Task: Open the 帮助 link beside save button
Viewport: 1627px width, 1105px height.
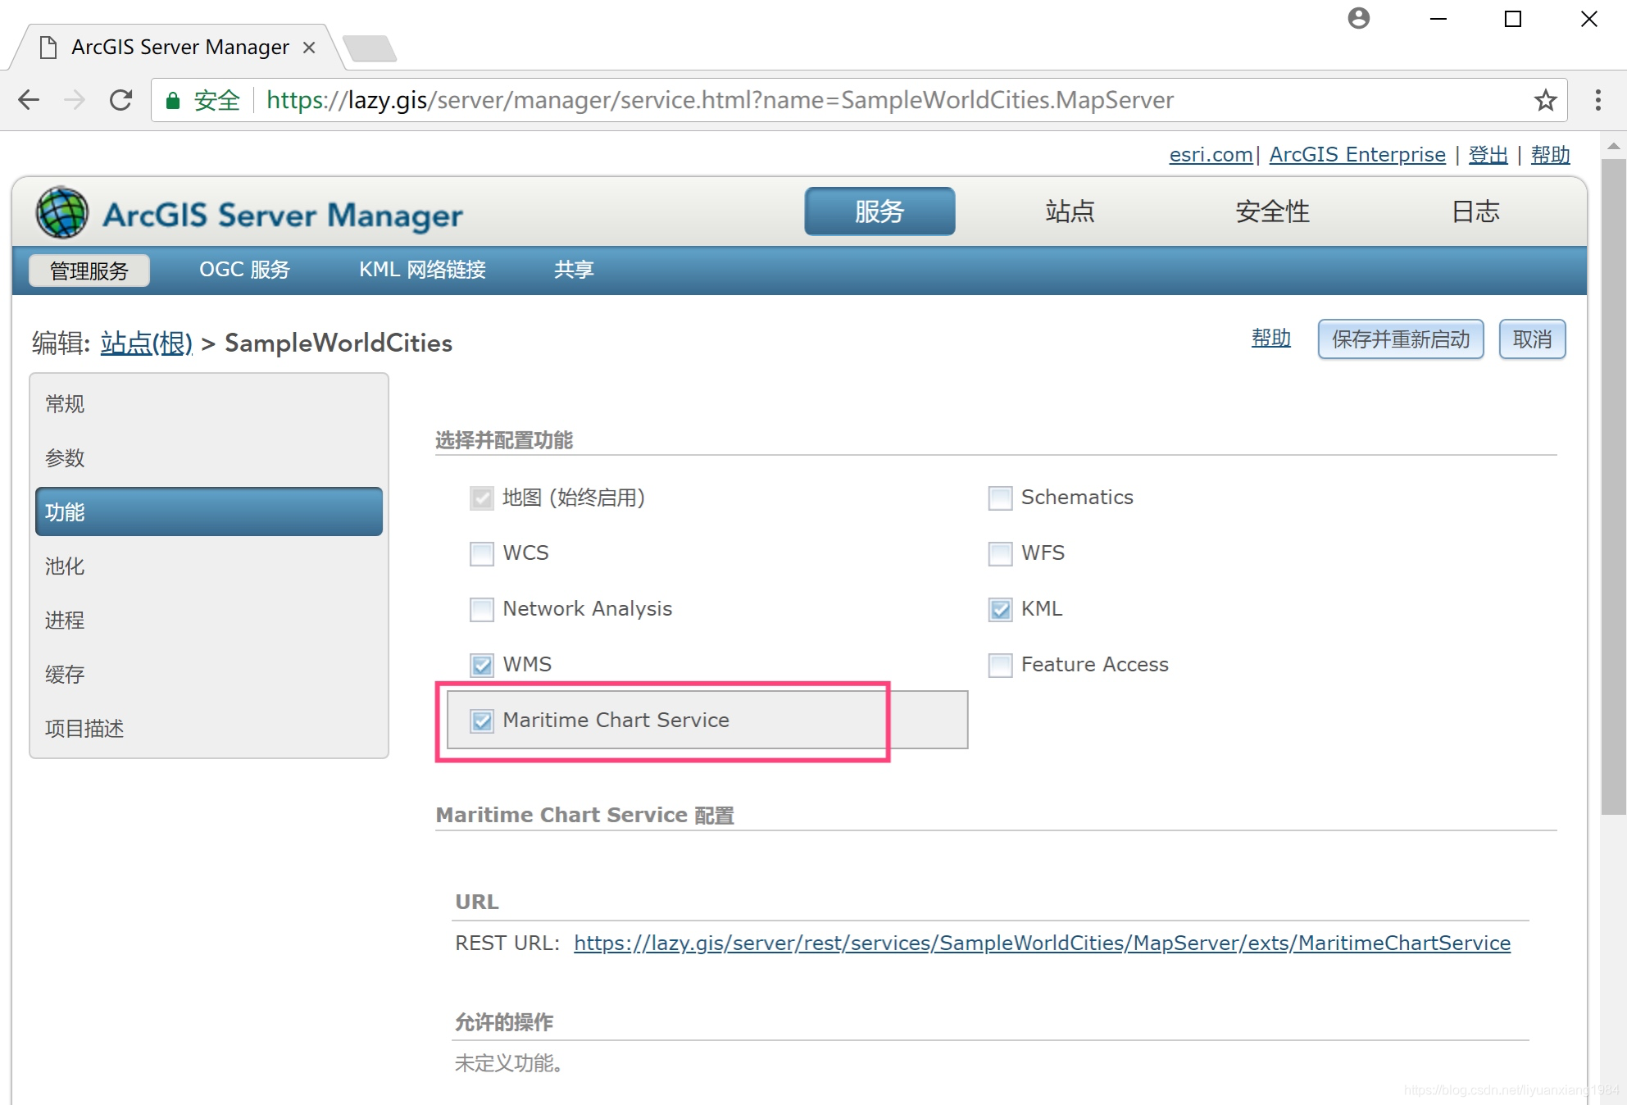Action: 1271,338
